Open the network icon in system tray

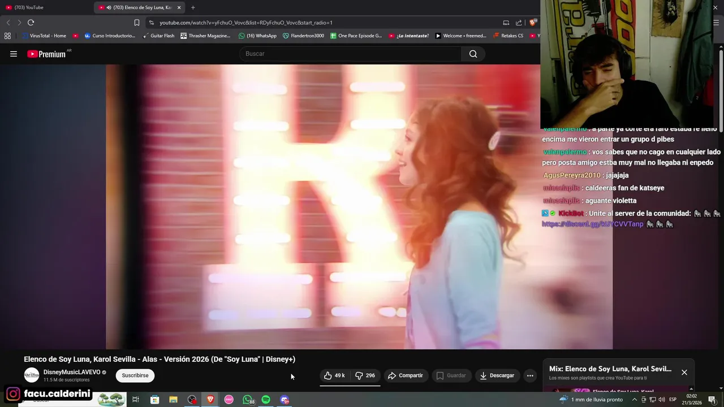(653, 400)
